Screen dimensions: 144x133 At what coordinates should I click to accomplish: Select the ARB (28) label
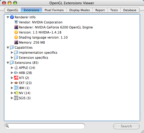point(25,73)
